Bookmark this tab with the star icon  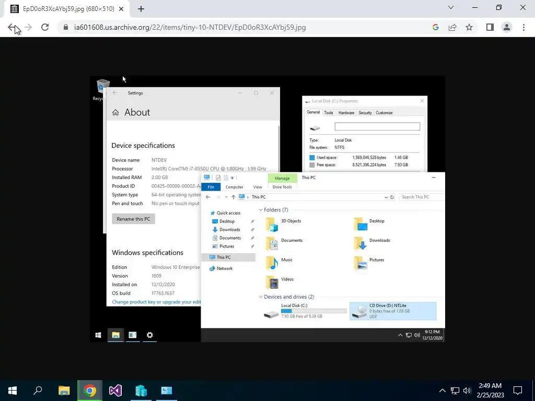pos(469,27)
